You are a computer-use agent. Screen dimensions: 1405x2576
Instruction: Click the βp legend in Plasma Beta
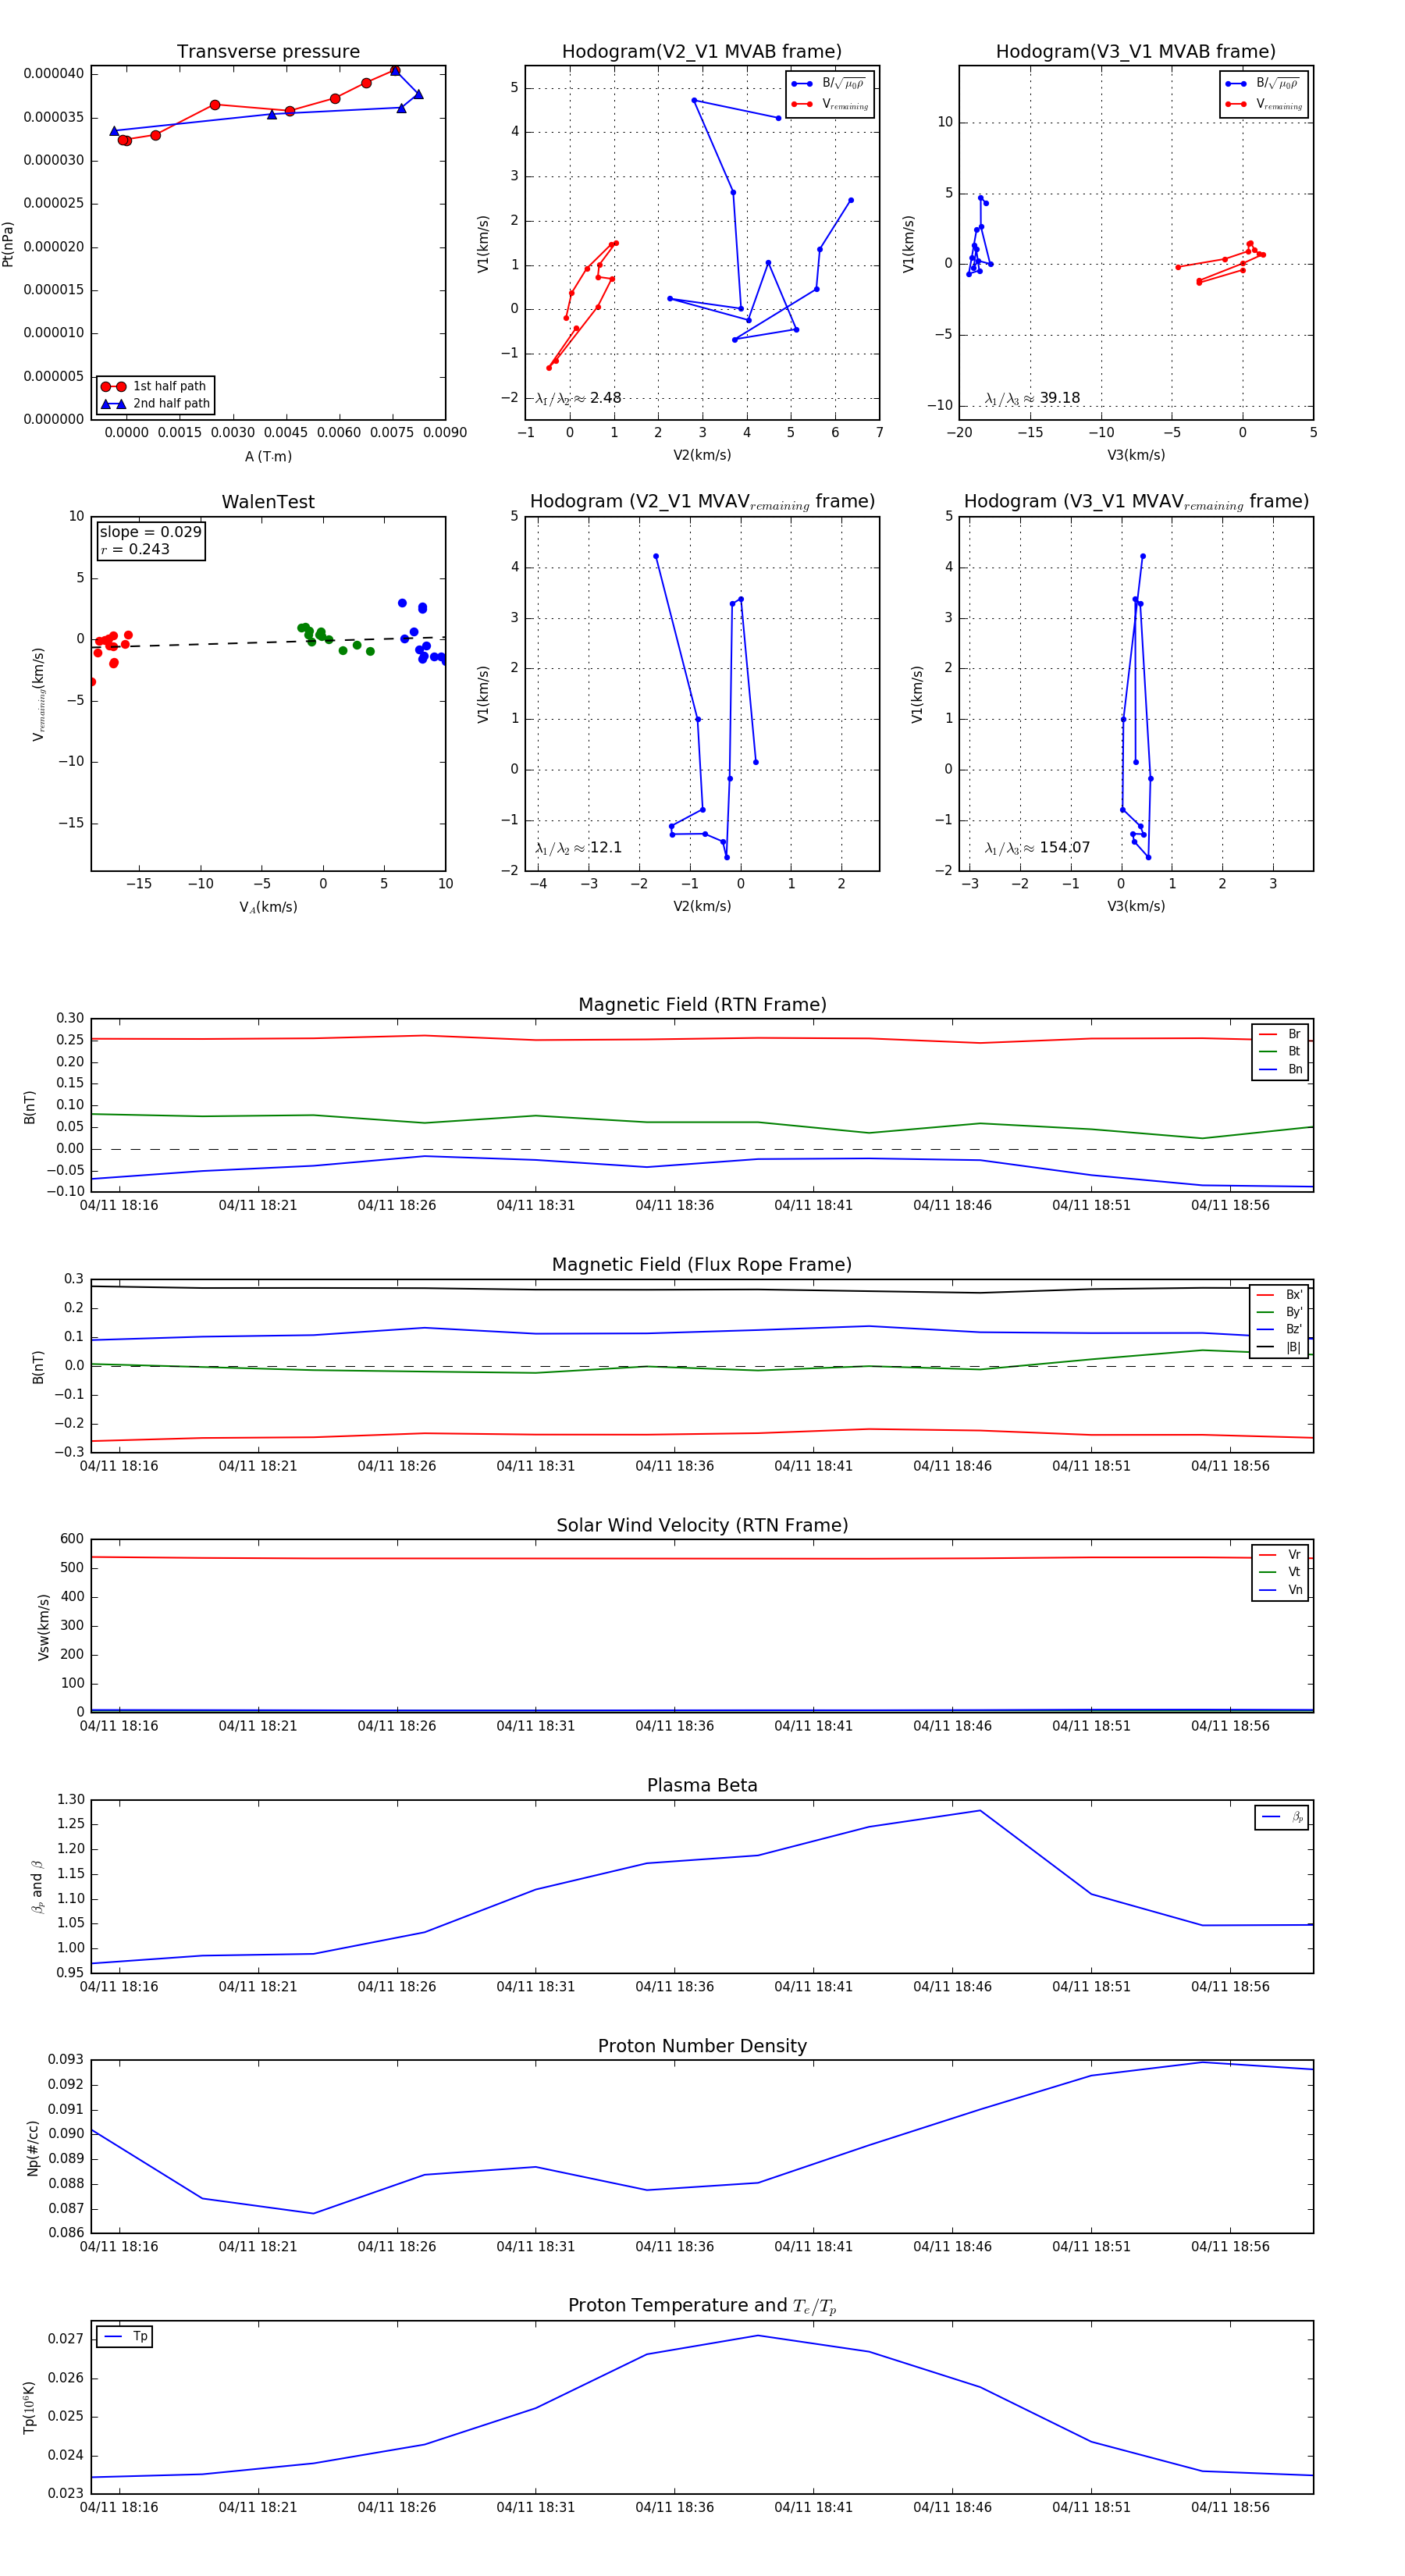click(1283, 1817)
